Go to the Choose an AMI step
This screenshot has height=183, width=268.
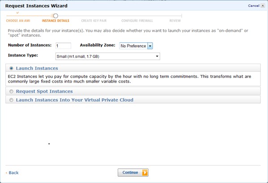pyautogui.click(x=18, y=21)
